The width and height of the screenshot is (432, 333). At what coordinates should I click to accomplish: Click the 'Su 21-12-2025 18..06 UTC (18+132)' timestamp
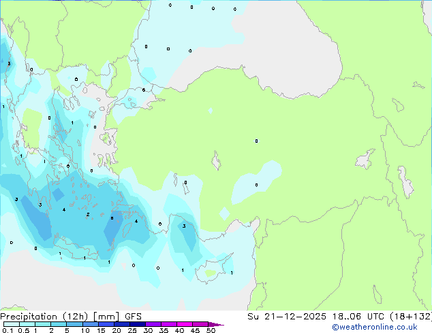pos(339,317)
